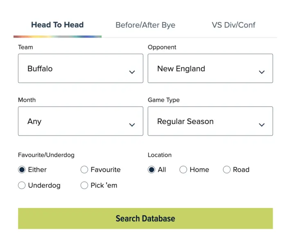Click the rainbow underline beneath Head To Head

click(x=57, y=36)
